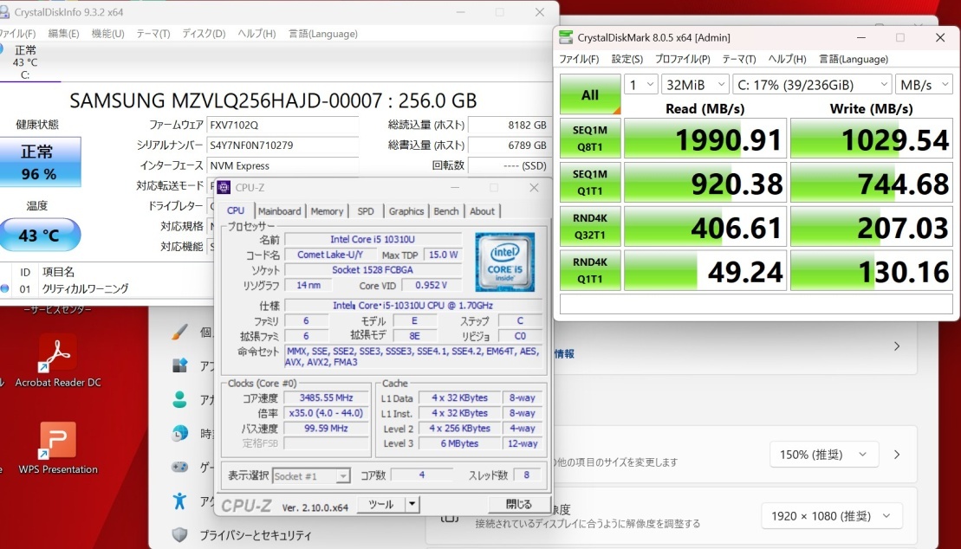Click ツール button in CPU-Z

[381, 504]
